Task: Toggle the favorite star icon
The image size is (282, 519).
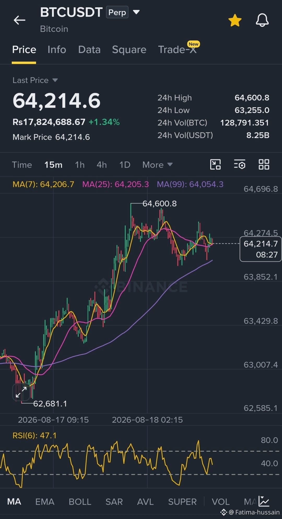Action: coord(235,20)
